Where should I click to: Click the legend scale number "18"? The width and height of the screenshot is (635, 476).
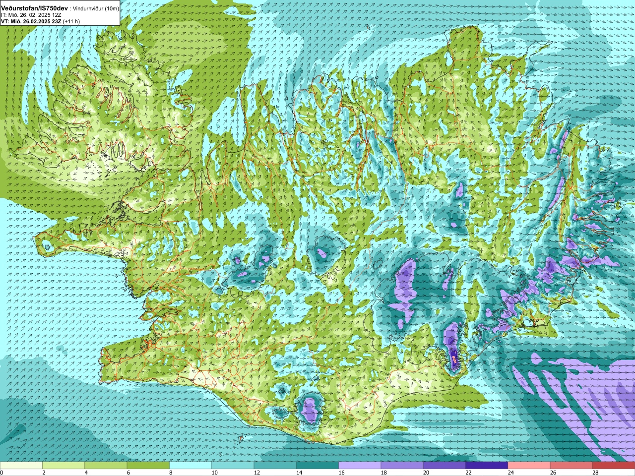384,473
